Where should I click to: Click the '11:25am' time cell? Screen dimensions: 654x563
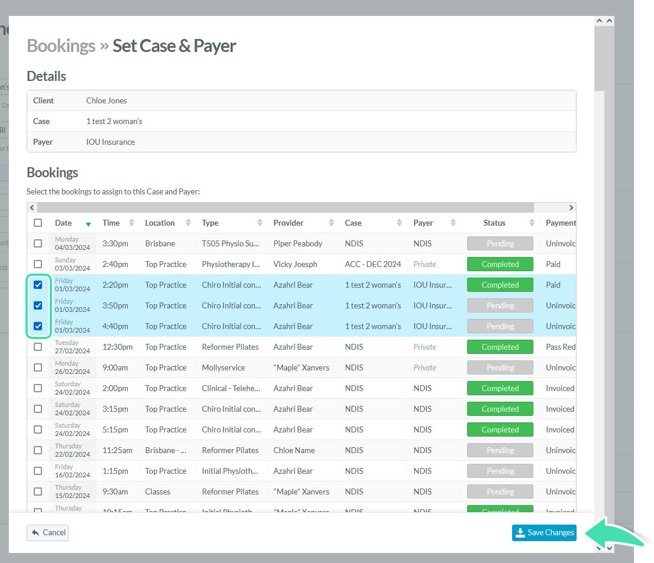click(x=117, y=450)
